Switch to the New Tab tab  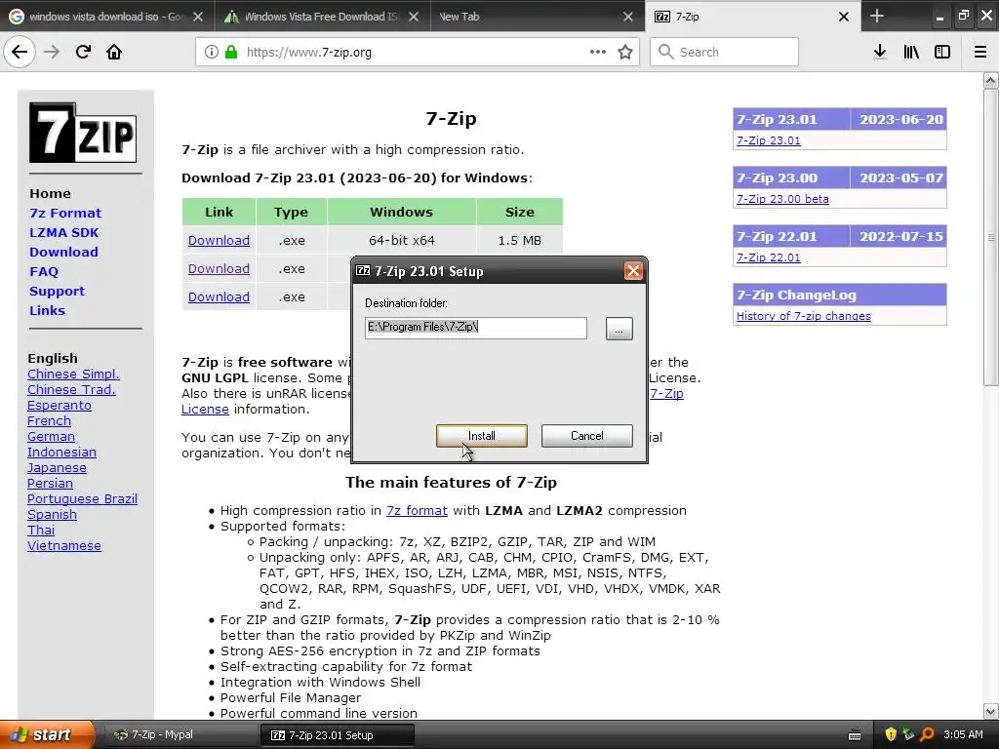[x=537, y=17]
